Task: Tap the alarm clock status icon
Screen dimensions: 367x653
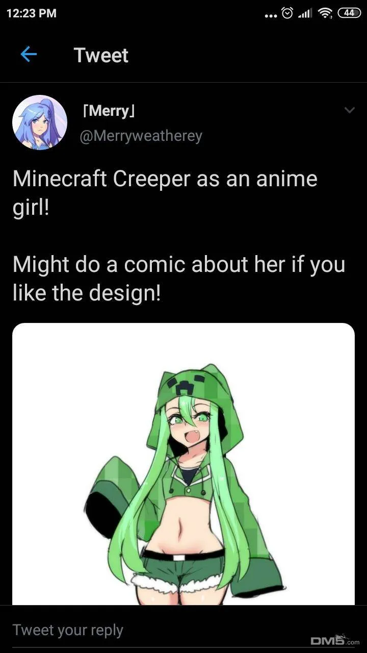Action: (x=287, y=13)
